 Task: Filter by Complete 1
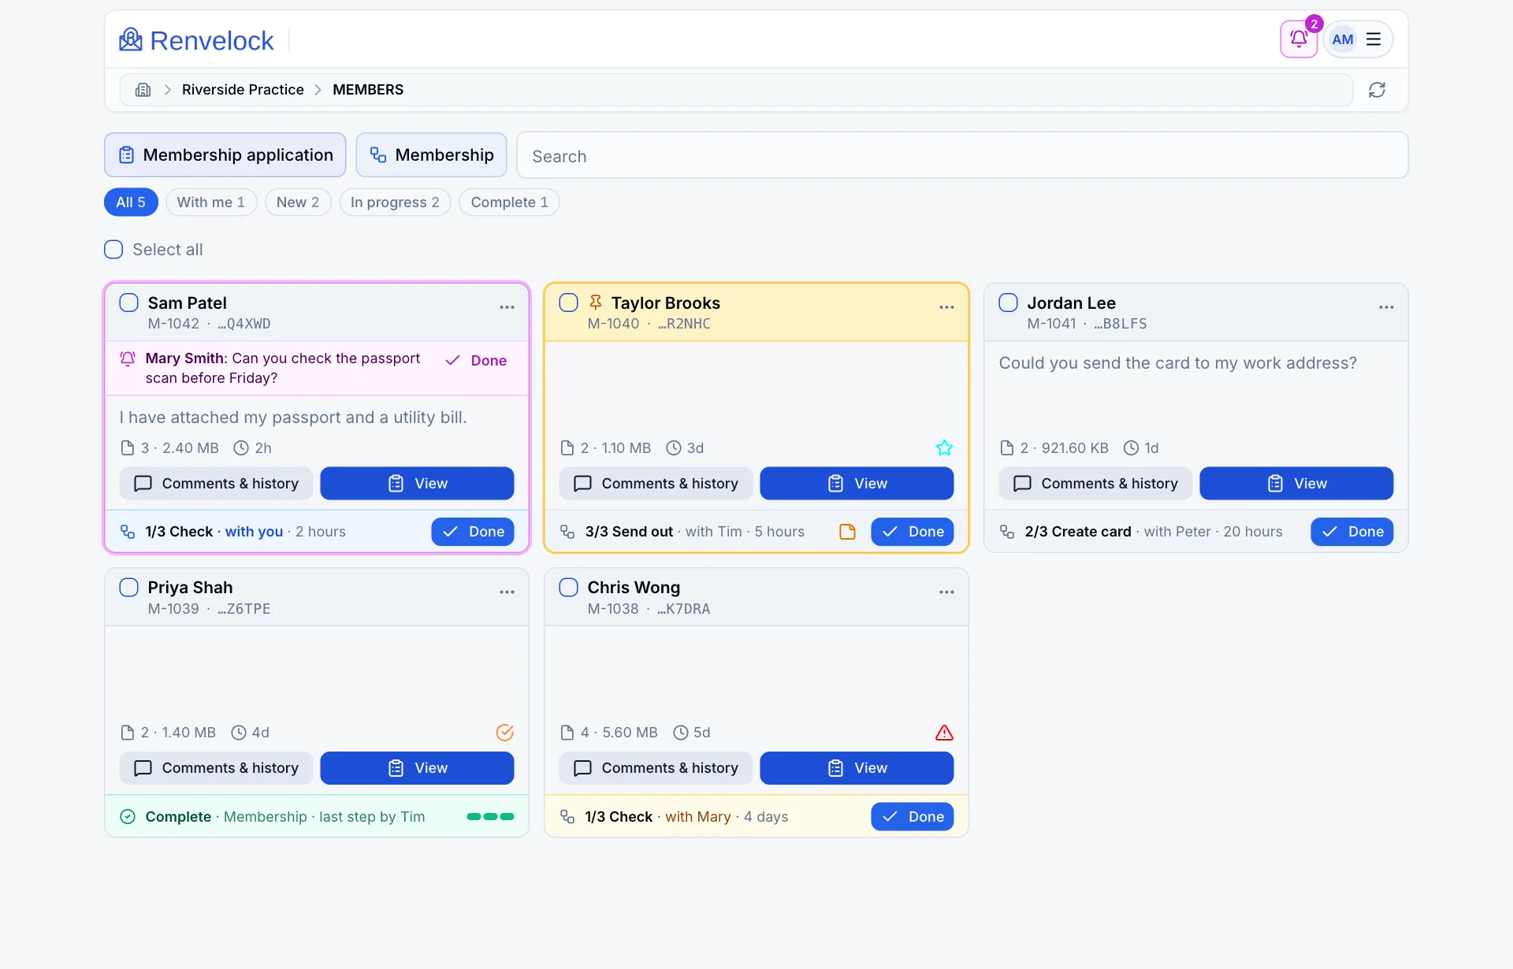pyautogui.click(x=509, y=202)
